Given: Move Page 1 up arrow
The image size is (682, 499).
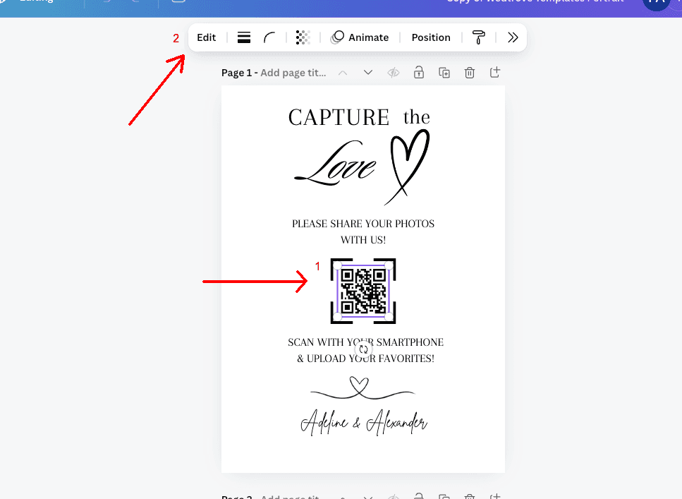Looking at the screenshot, I should (343, 73).
